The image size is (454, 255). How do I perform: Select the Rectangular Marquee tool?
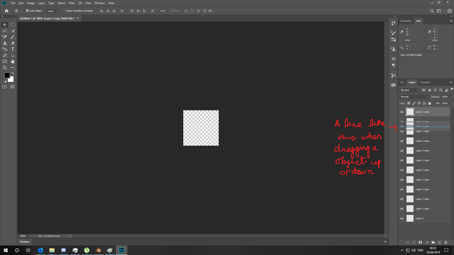tap(13, 25)
